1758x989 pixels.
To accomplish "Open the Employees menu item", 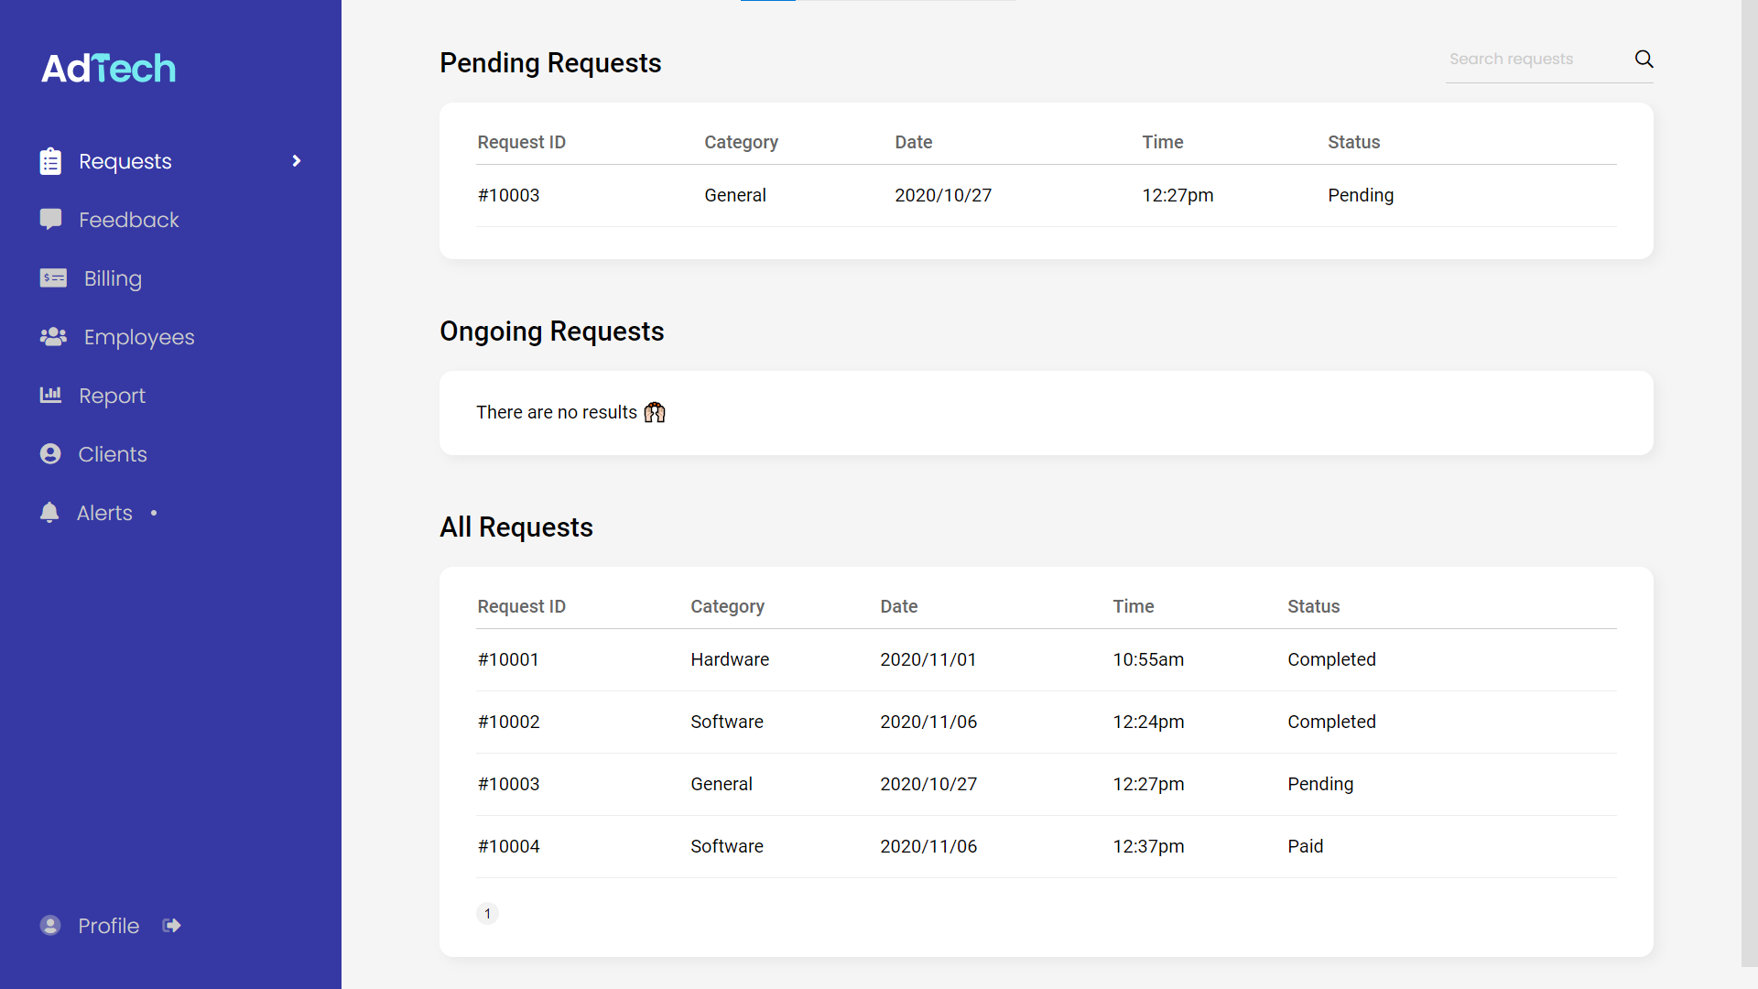I will click(x=138, y=337).
